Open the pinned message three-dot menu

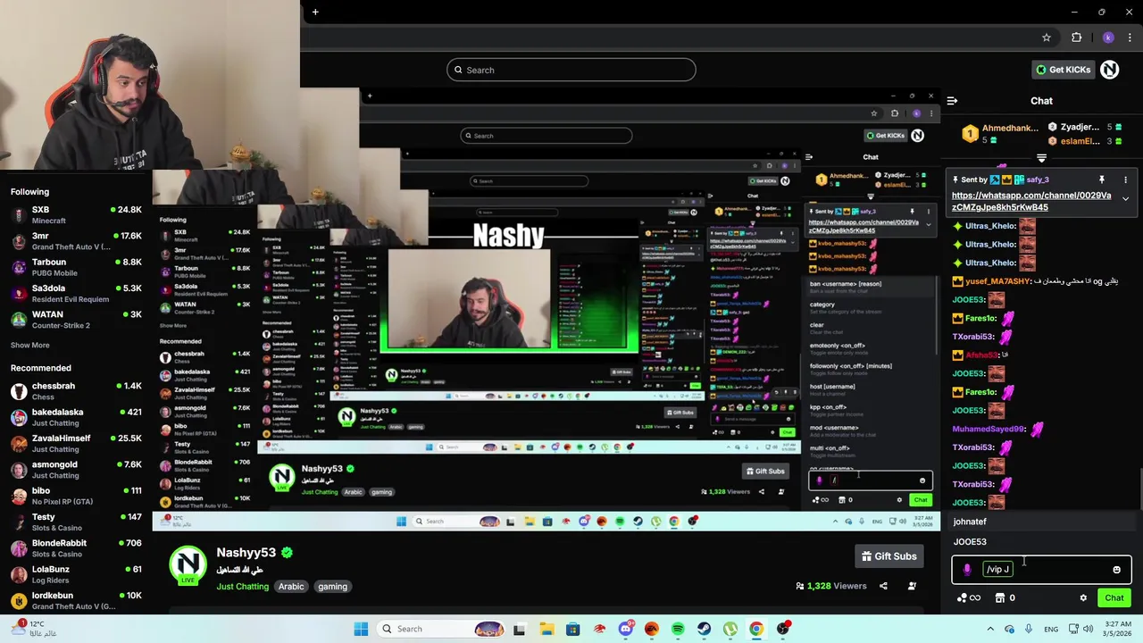[x=1125, y=180]
